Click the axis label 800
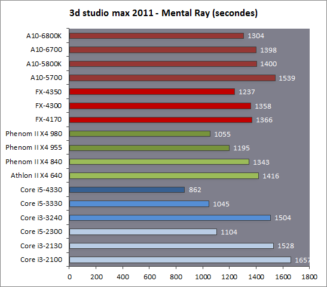This screenshot has width=327, height=287. click(176, 277)
